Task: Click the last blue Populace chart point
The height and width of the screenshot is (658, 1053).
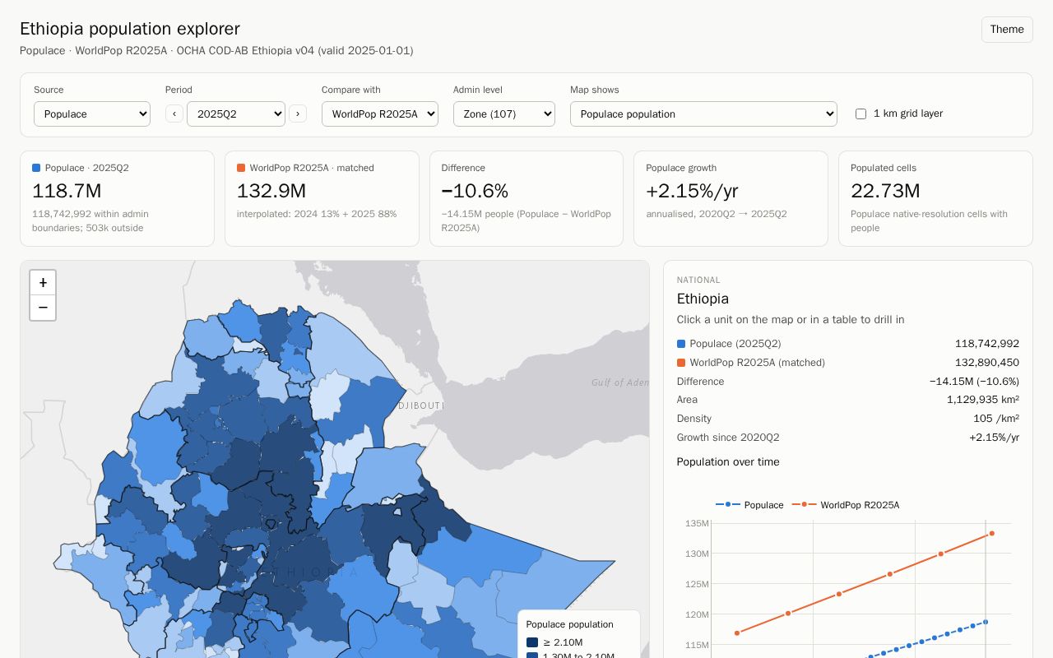Action: coord(986,622)
